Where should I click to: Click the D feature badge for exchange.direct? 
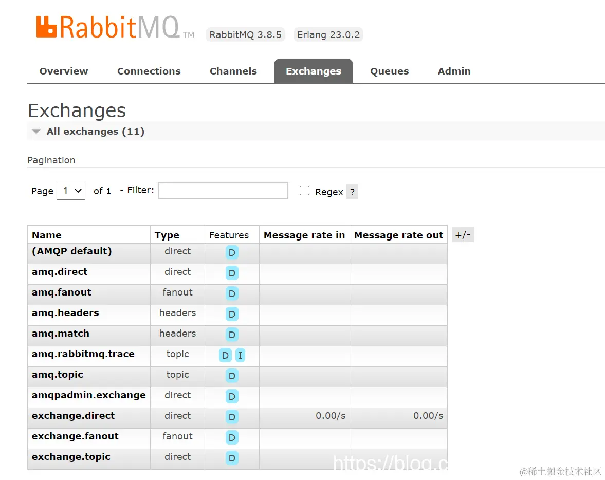(232, 417)
